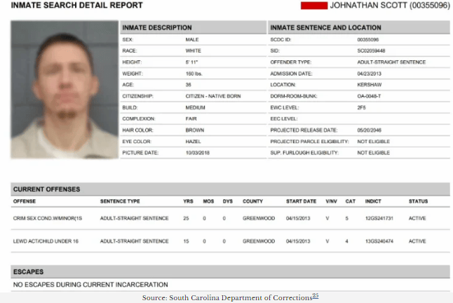Click the STATUS column header
This screenshot has height=303, width=453.
pos(418,201)
